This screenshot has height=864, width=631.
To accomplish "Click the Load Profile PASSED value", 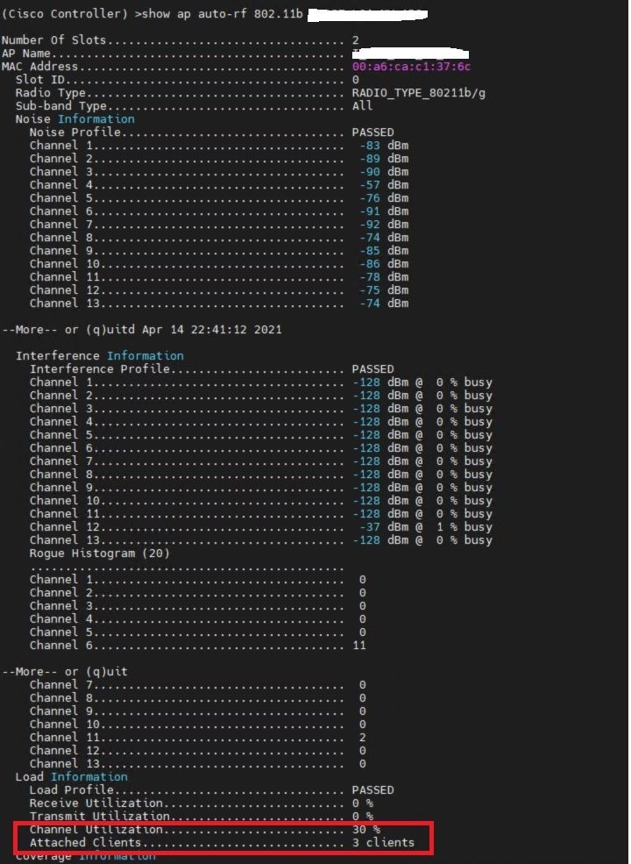I will (x=372, y=790).
